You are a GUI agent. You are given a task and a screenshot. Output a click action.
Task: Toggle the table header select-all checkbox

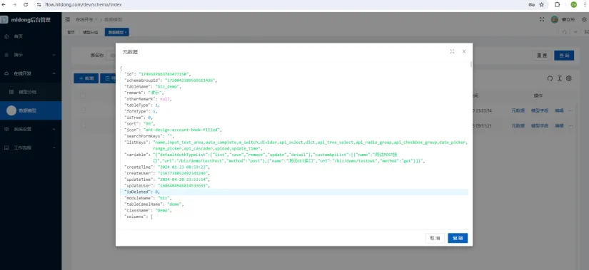click(84, 96)
